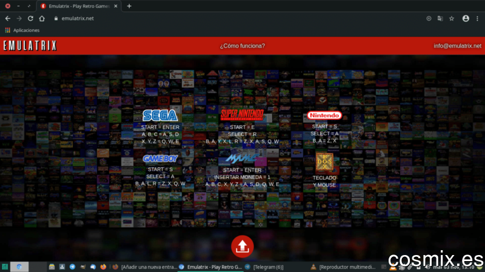This screenshot has width=485, height=272.
Task: Open the Chrome three-dot menu
Action: pos(477,19)
